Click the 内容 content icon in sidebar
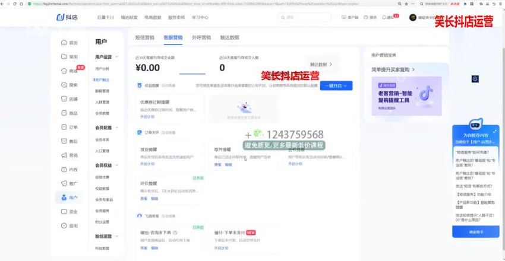The height and width of the screenshot is (261, 505). click(x=64, y=170)
